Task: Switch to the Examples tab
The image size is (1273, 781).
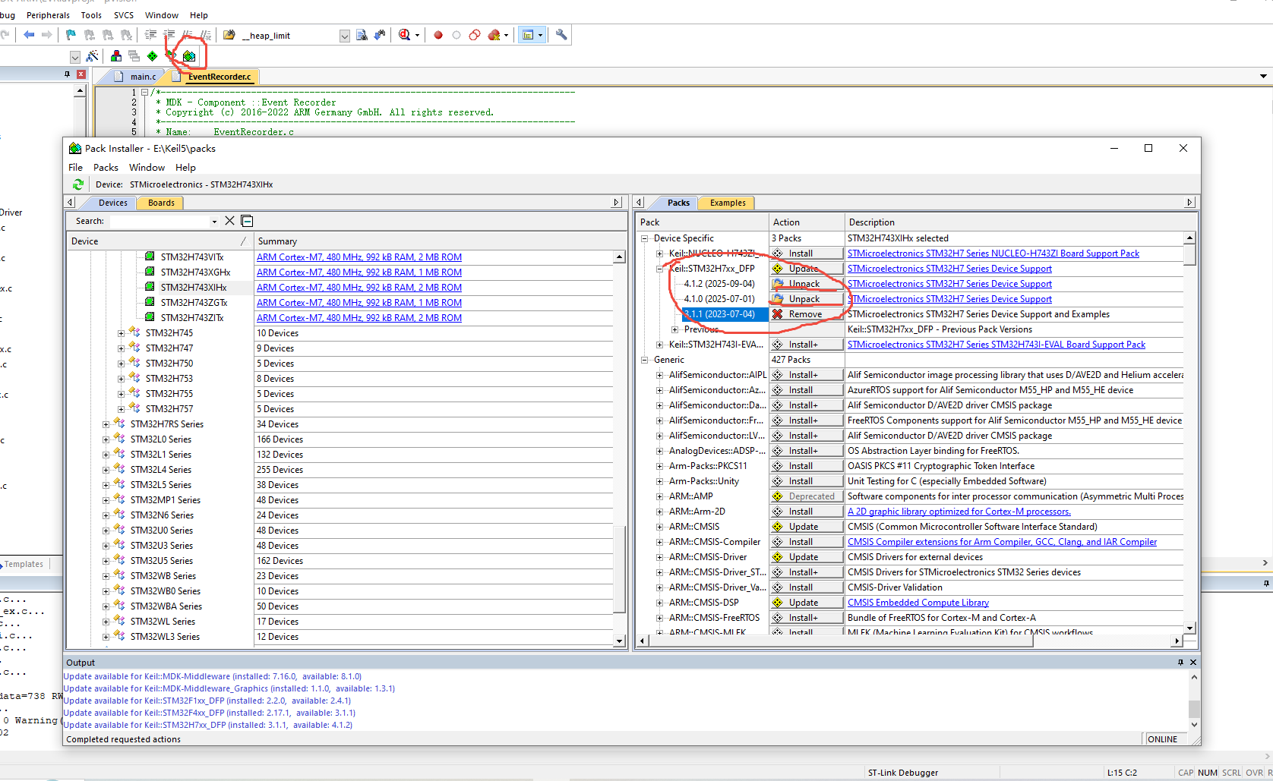Action: point(727,203)
